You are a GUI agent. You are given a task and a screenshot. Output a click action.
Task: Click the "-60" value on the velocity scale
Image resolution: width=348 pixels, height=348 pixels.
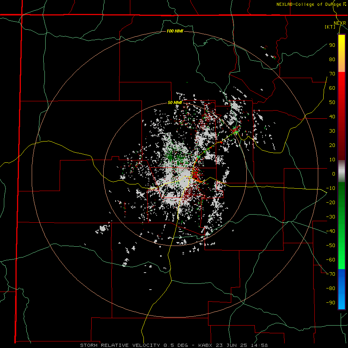[331, 260]
